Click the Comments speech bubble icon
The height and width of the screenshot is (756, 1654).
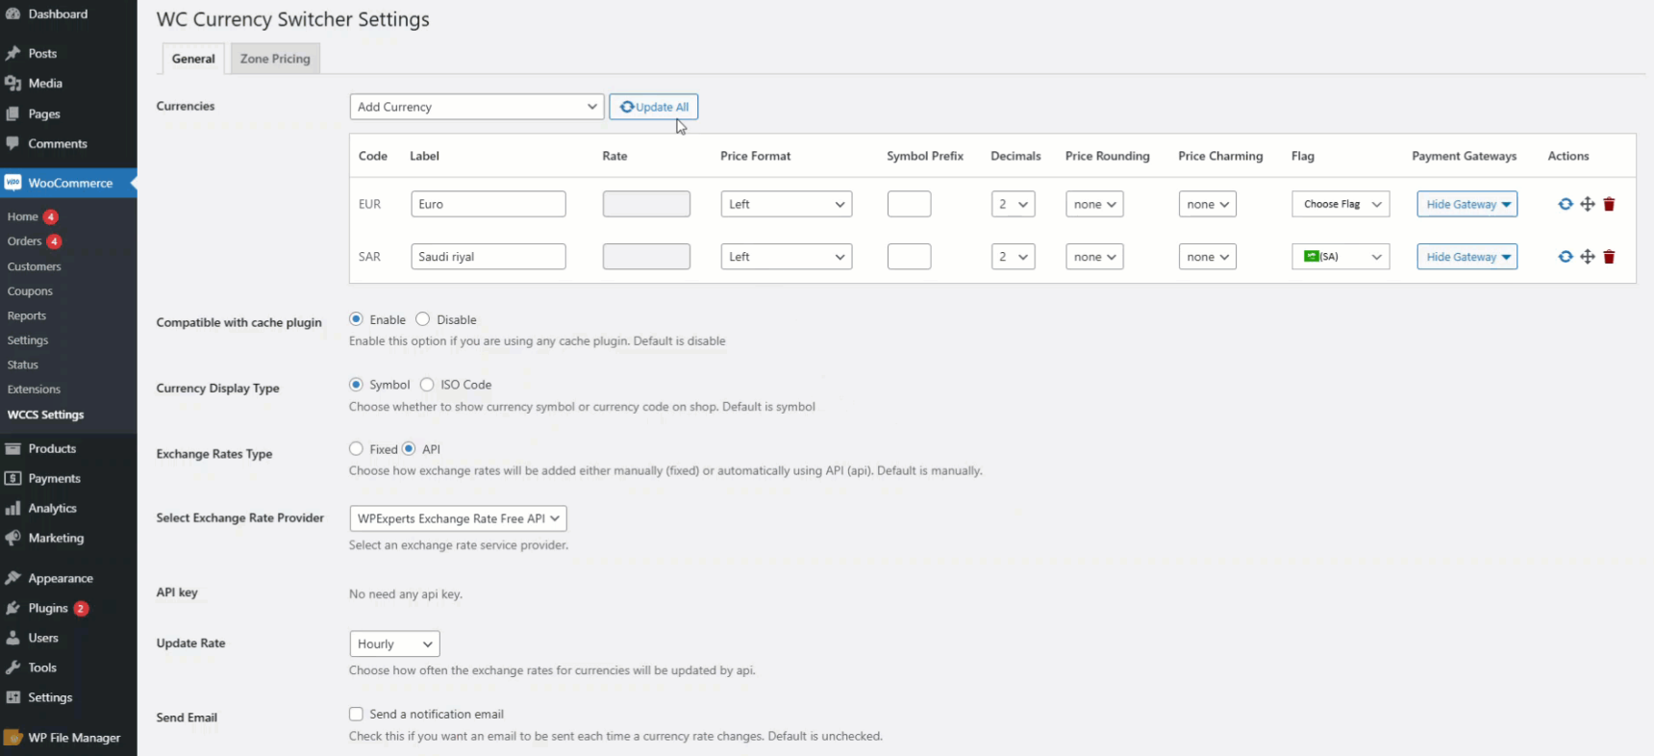[x=13, y=143]
